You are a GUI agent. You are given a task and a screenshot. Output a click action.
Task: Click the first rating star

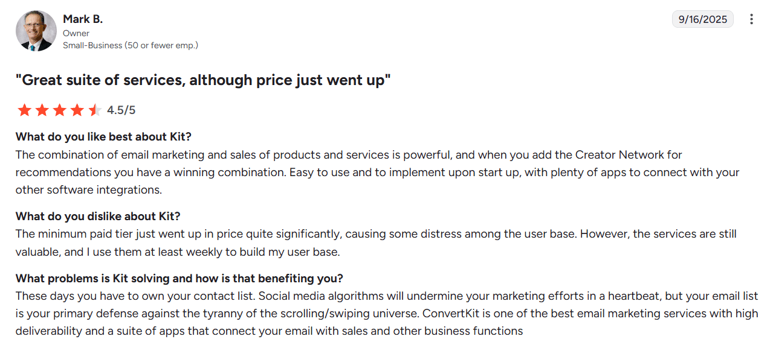[24, 110]
